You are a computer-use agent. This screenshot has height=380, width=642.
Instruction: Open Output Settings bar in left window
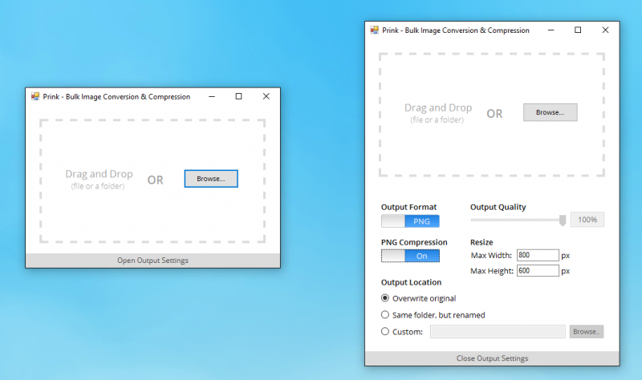pyautogui.click(x=152, y=261)
